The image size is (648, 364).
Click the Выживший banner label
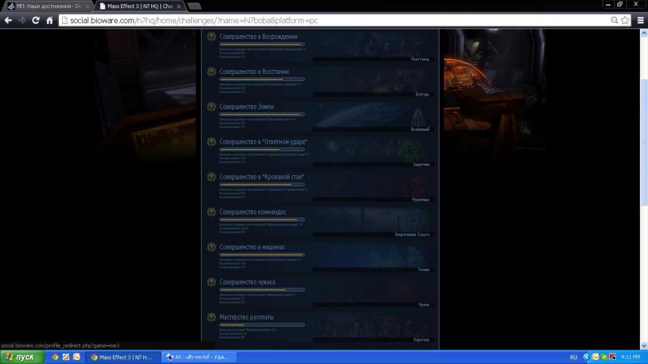pos(420,129)
